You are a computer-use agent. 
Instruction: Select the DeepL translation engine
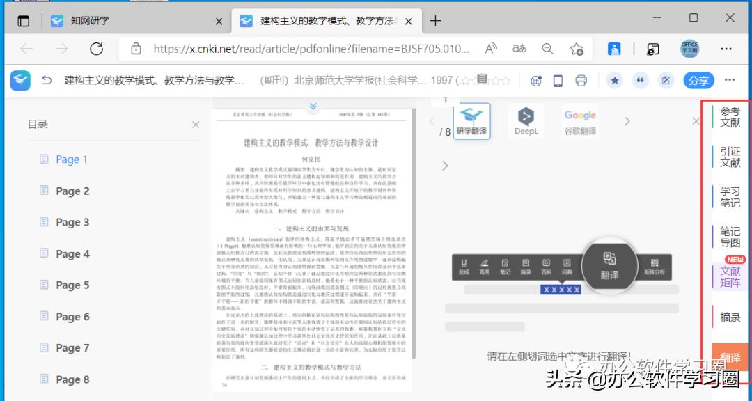(x=526, y=120)
